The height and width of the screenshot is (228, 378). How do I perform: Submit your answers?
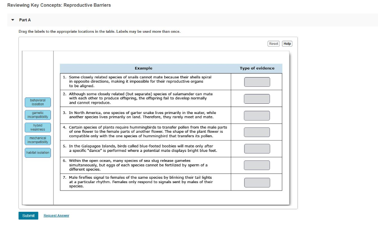[x=28, y=215]
